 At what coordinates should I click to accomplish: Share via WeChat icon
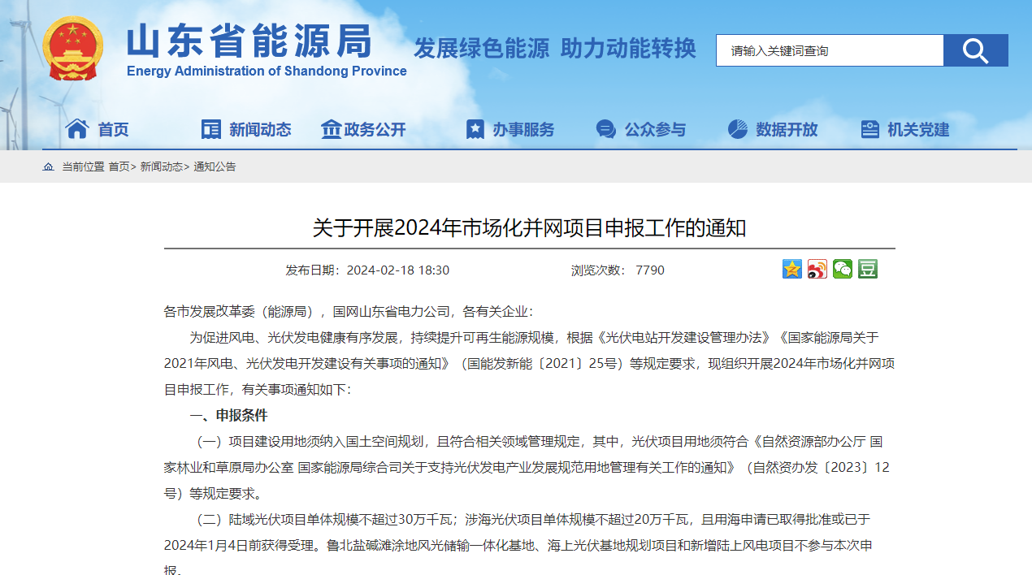[843, 269]
